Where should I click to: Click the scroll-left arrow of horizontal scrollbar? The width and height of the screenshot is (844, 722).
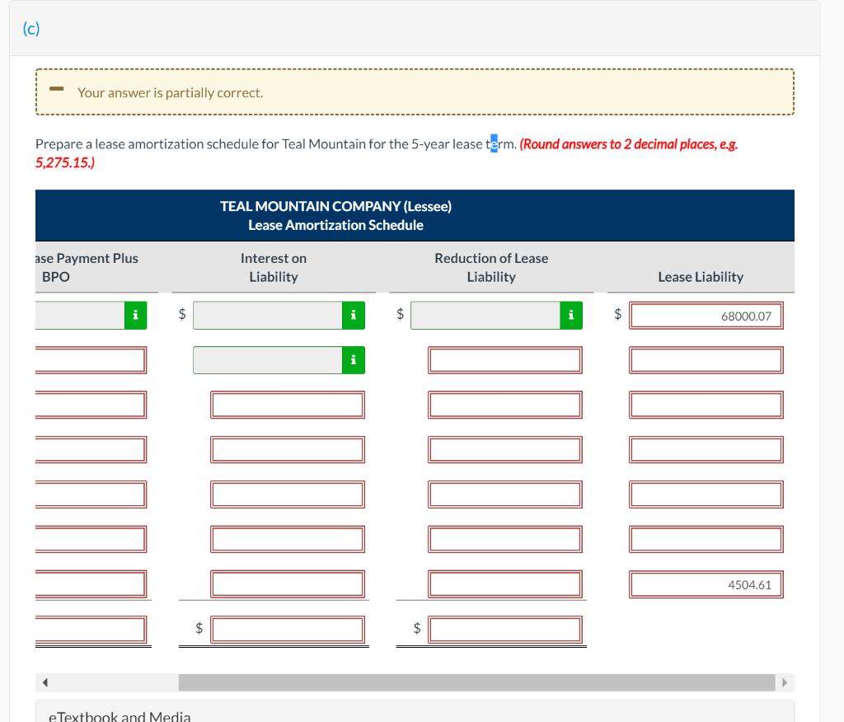point(45,682)
